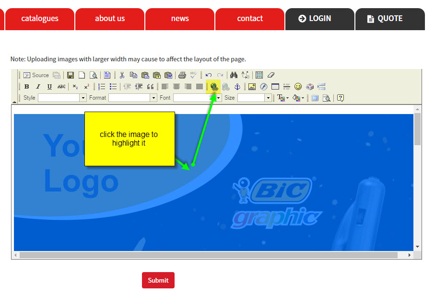Click the Paste clipboard icon
The width and height of the screenshot is (435, 297).
(x=145, y=75)
